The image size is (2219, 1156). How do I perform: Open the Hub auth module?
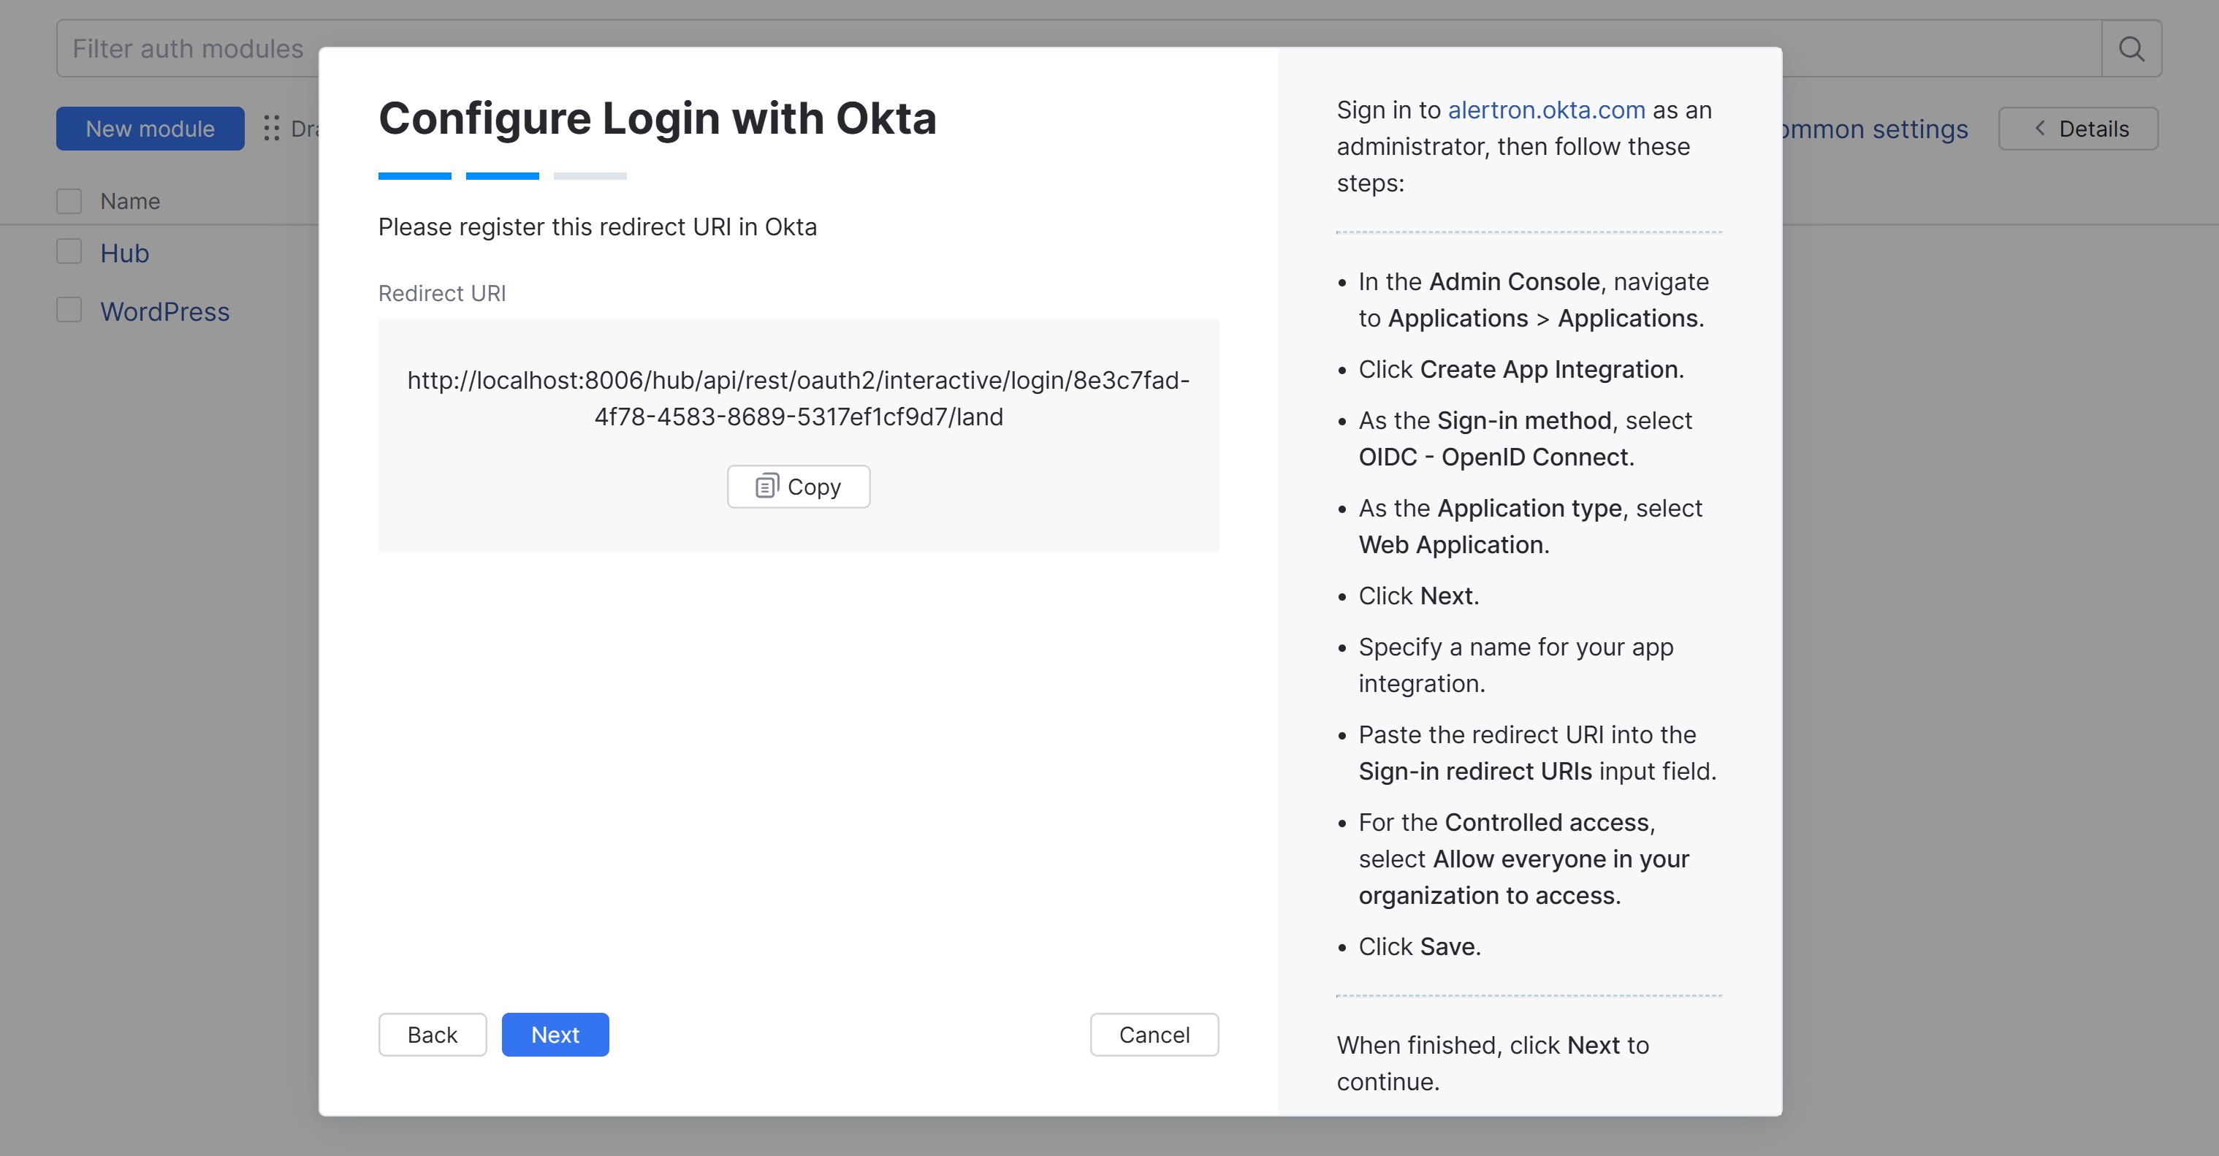125,254
